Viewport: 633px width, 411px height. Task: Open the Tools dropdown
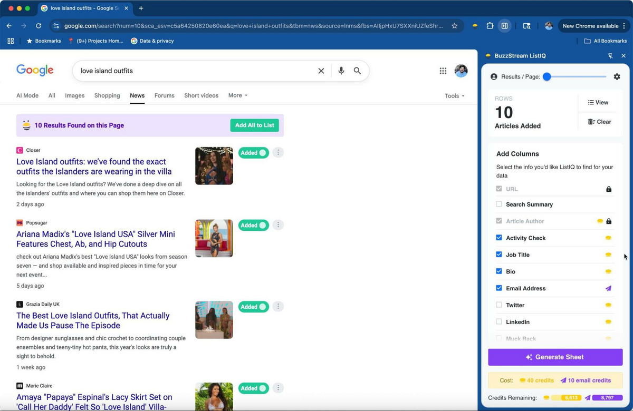tap(454, 96)
